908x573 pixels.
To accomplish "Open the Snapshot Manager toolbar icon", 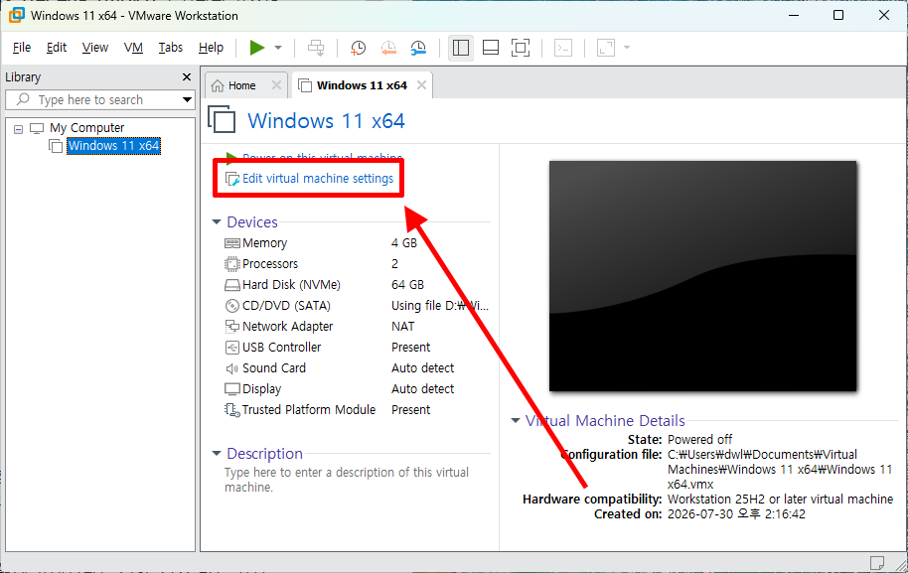I will click(418, 48).
